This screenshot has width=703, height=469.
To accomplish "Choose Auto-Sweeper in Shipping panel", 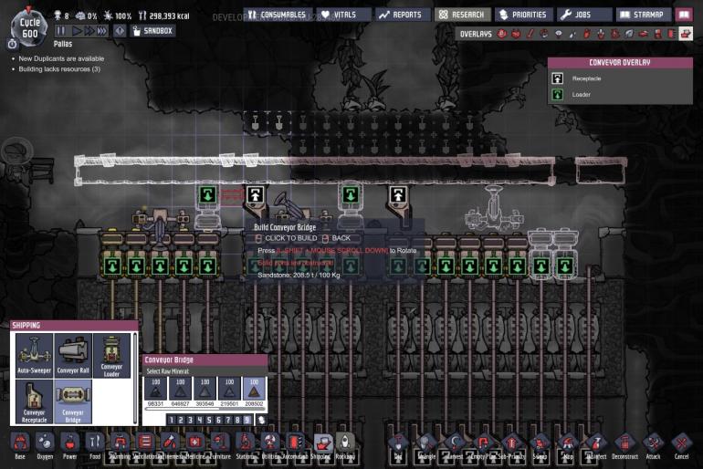I will coord(34,355).
